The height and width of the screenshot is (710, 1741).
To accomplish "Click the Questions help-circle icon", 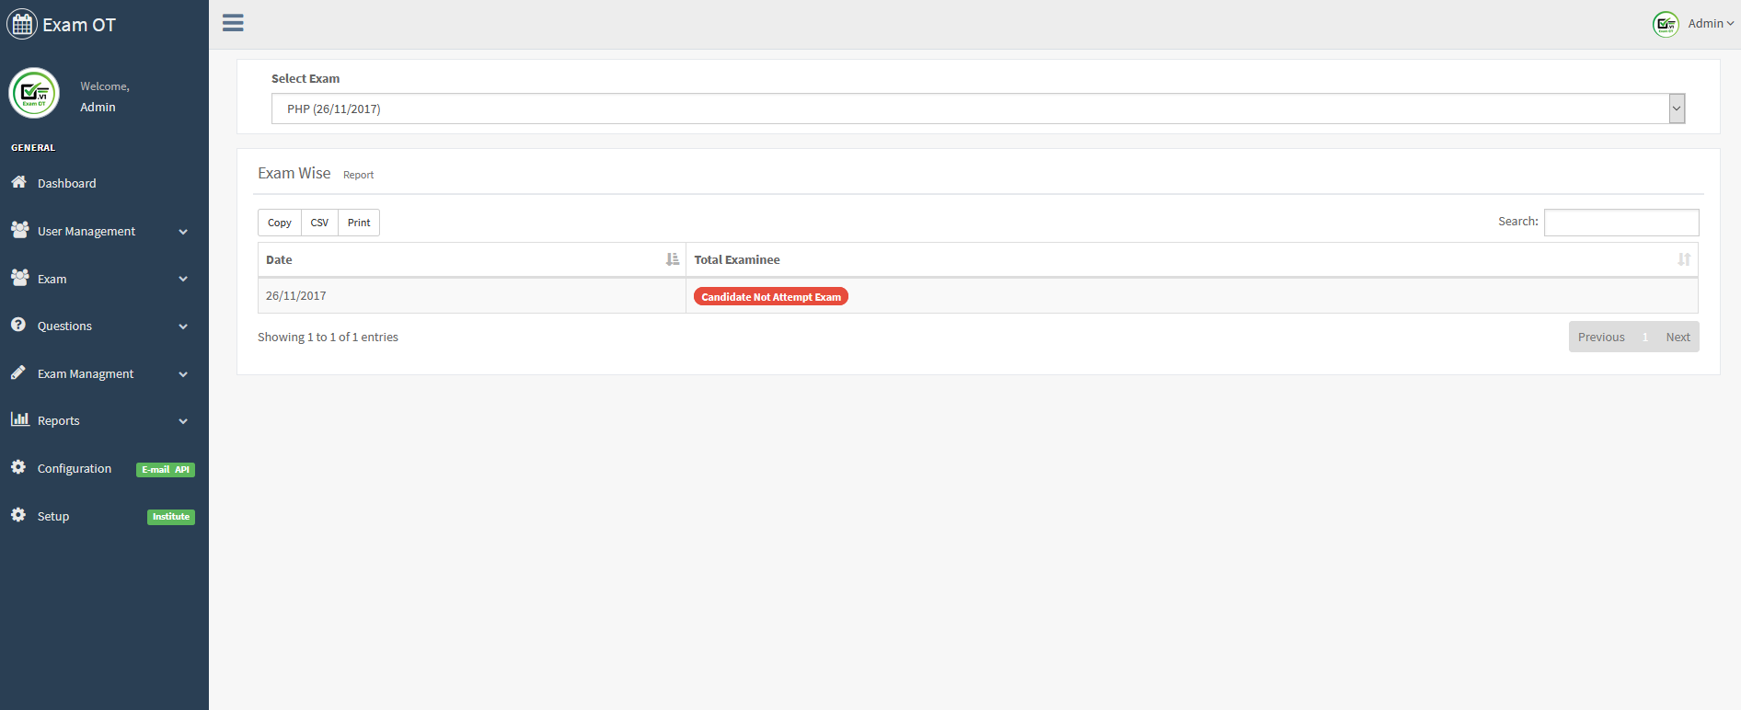I will click(x=18, y=325).
